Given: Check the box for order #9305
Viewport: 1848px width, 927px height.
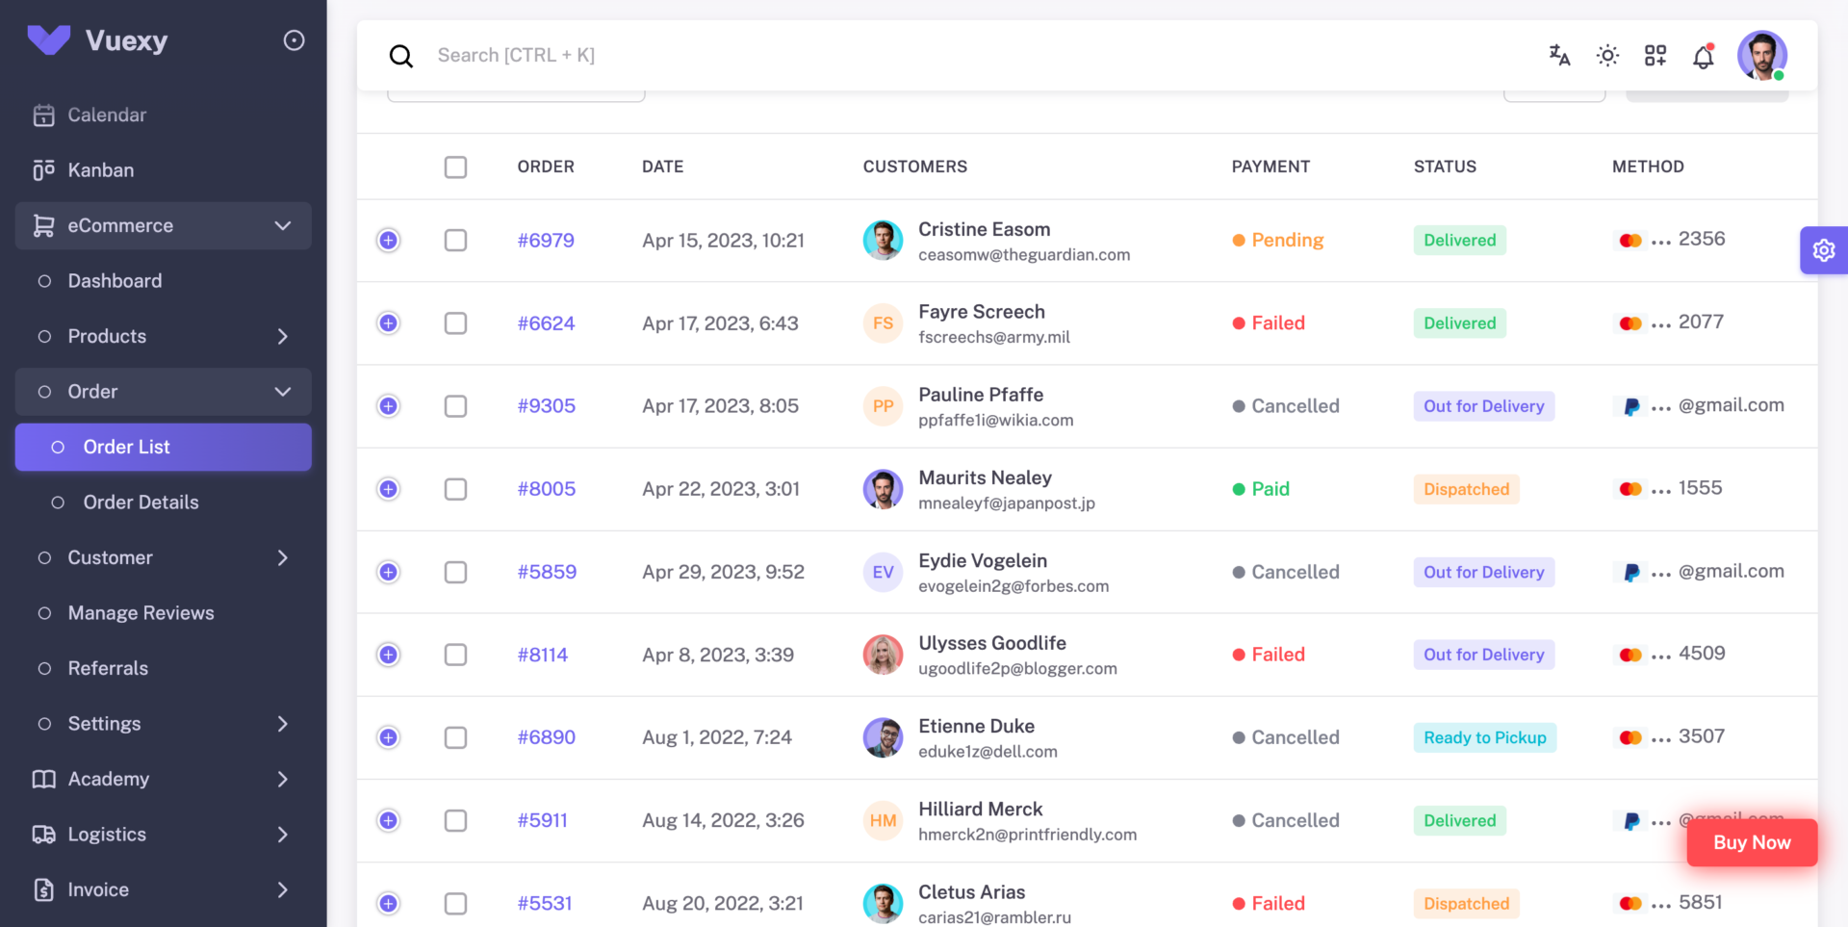Looking at the screenshot, I should tap(456, 406).
